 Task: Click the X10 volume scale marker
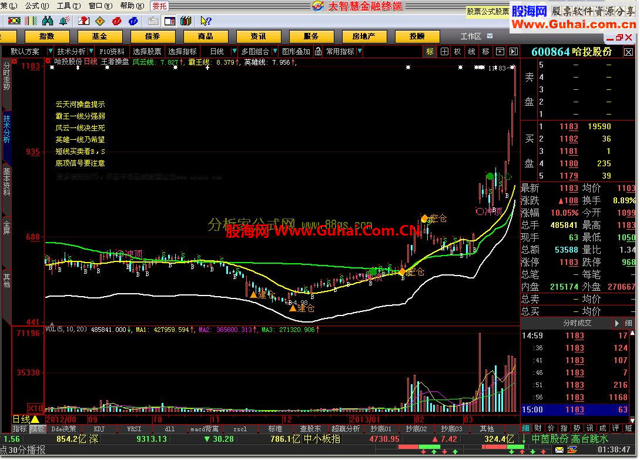tap(35, 408)
